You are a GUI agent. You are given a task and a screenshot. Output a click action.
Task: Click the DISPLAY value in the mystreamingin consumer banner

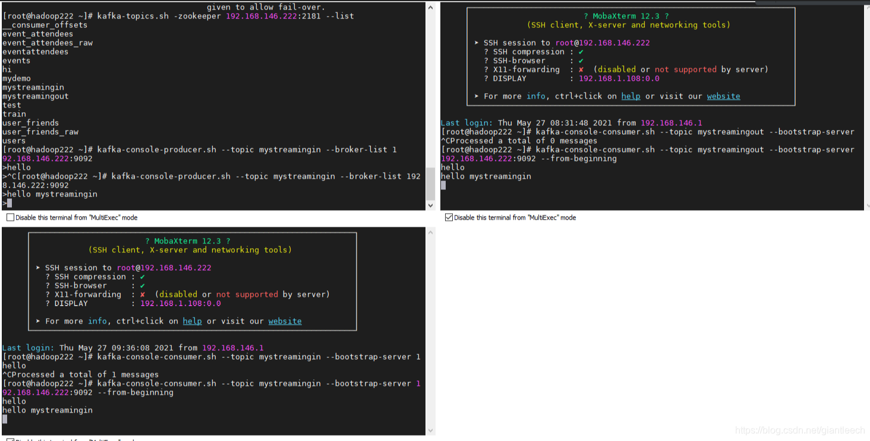[x=181, y=303]
